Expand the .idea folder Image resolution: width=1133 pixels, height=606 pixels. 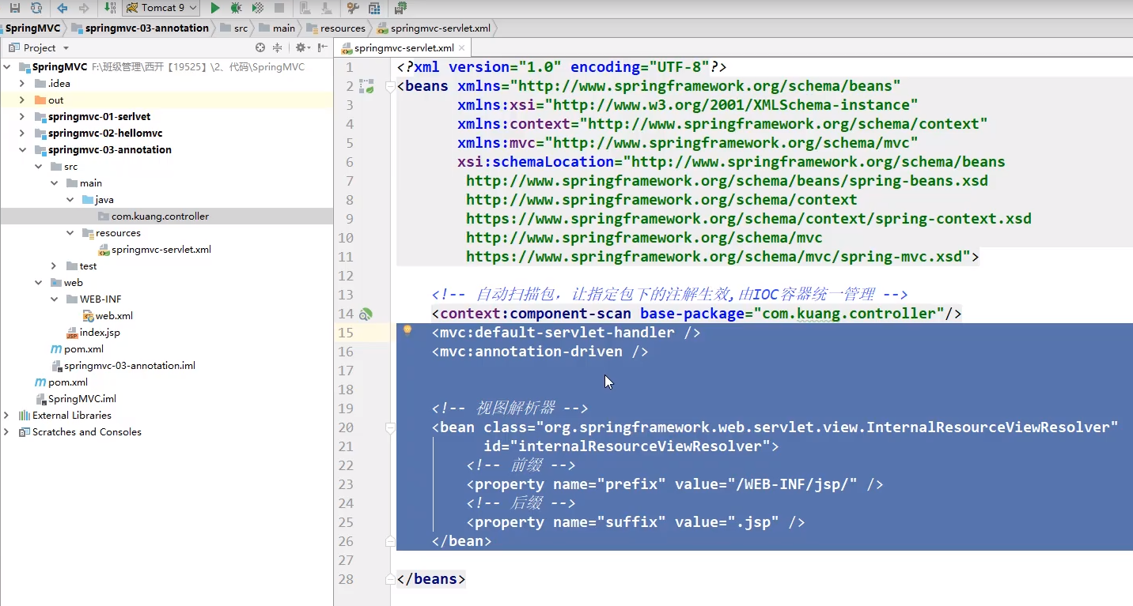[23, 84]
